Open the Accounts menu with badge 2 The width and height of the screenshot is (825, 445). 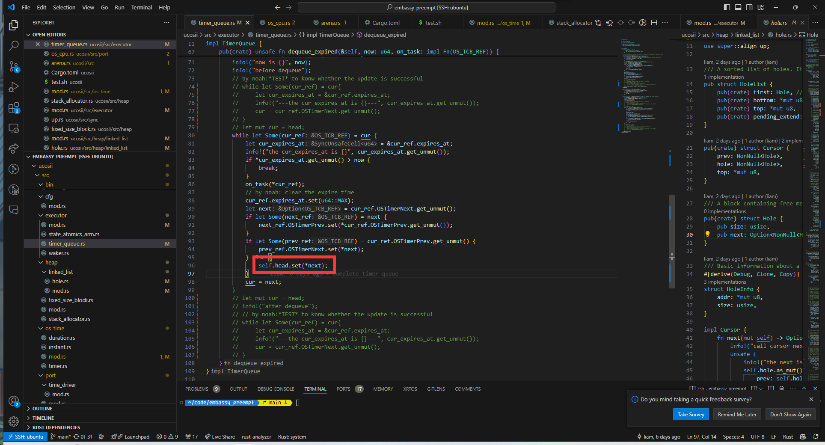[x=14, y=401]
